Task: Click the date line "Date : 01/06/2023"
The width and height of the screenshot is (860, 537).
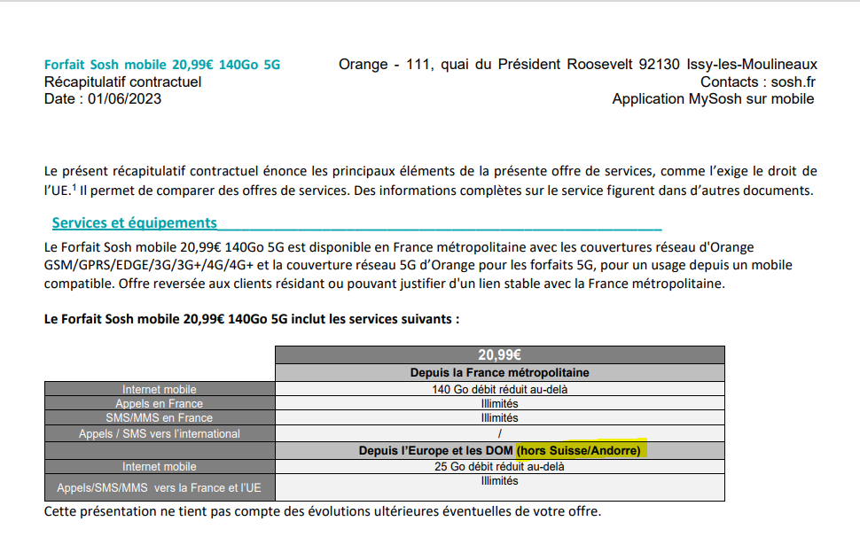Action: point(103,99)
